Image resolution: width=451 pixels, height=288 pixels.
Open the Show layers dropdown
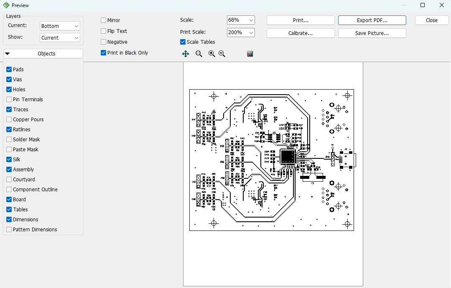pyautogui.click(x=60, y=38)
